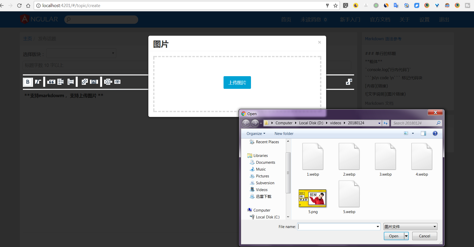Apply italic formatting in the editor toolbar
Image resolution: width=474 pixels, height=247 pixels.
(38, 82)
